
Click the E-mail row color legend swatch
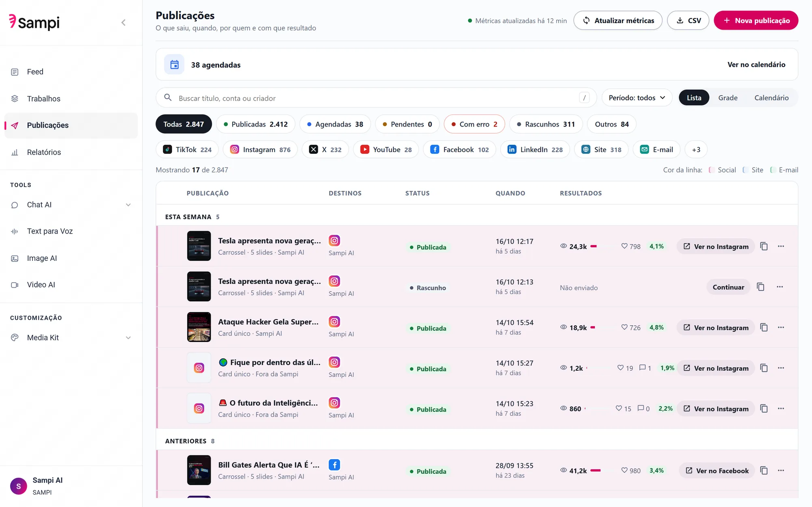[x=773, y=170]
